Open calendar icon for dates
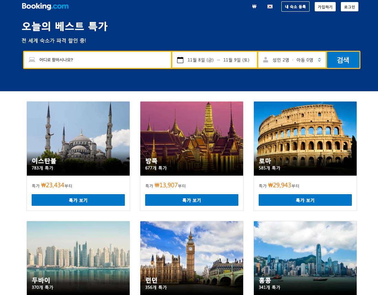The image size is (378, 295). [x=180, y=60]
